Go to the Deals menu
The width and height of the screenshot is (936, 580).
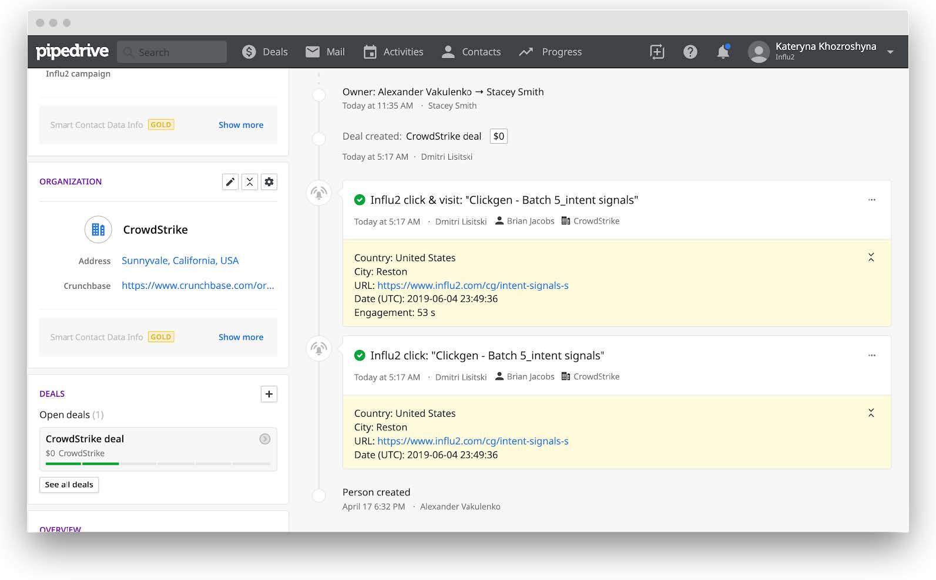(265, 52)
